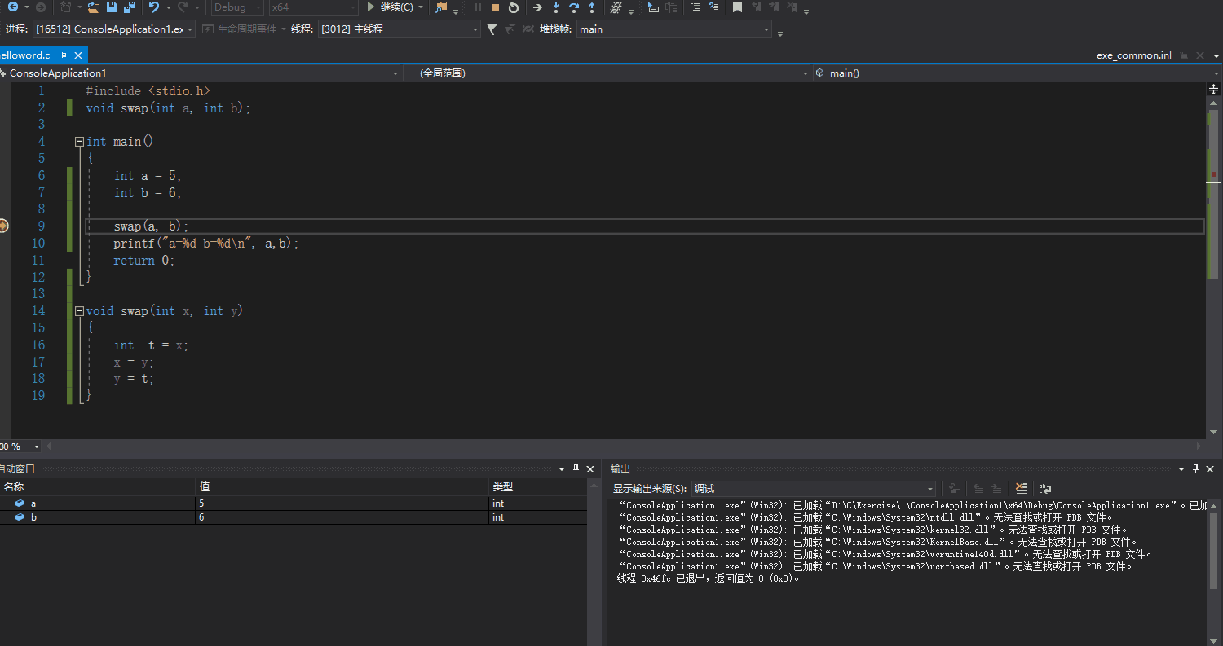Click the 值 column header in Autos

(x=342, y=486)
